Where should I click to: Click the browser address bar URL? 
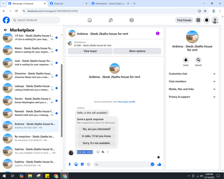[52, 11]
